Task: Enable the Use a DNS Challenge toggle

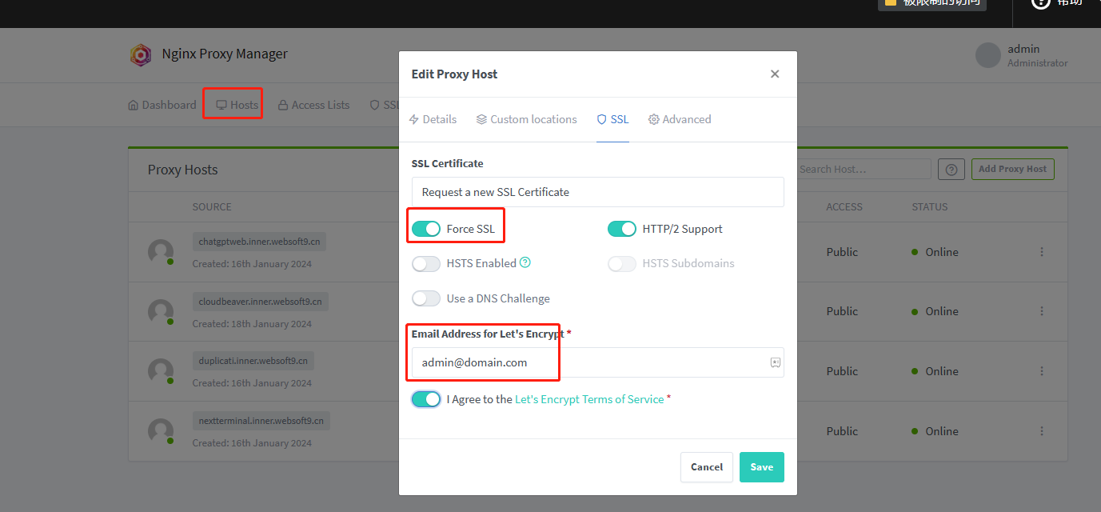Action: coord(426,298)
